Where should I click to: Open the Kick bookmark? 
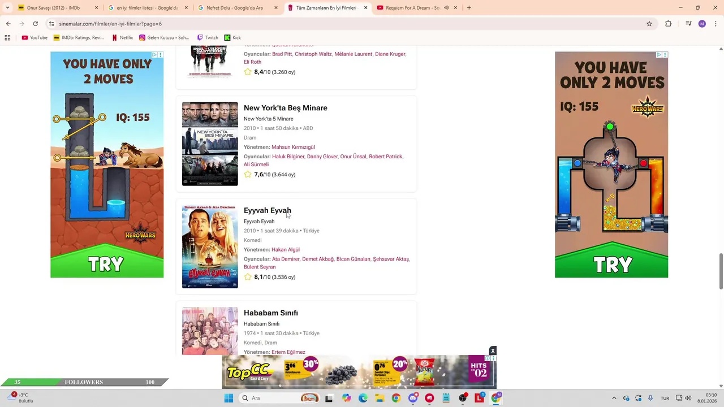pyautogui.click(x=232, y=38)
